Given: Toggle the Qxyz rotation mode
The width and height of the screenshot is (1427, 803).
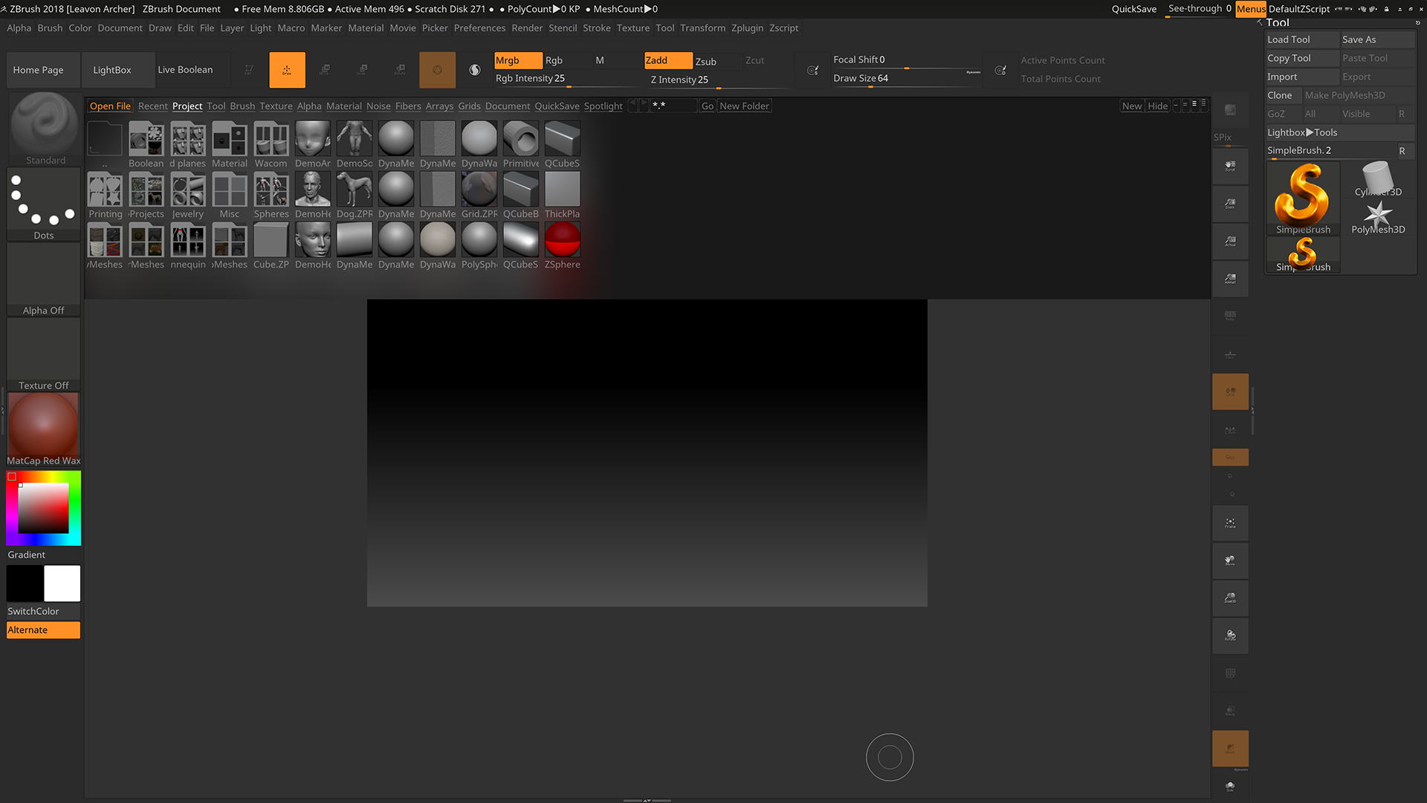Looking at the screenshot, I should 1230,457.
